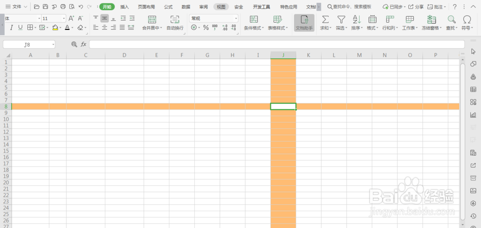Viewport: 481px width, 228px height.
Task: Open sidebar chart analysis icon
Action: point(473,115)
